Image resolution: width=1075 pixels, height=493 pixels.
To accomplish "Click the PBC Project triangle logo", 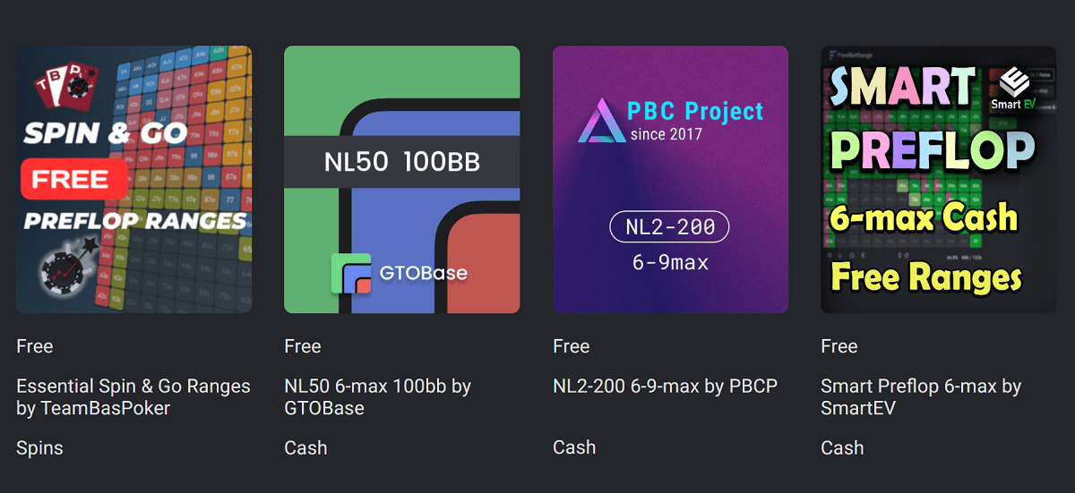I will (599, 122).
